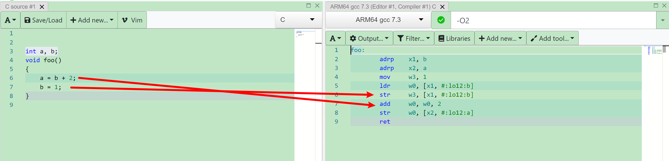Viewport: 669px width, 161px height.
Task: Open the ARM64 gcc 7.3 compiler picker
Action: click(x=378, y=20)
